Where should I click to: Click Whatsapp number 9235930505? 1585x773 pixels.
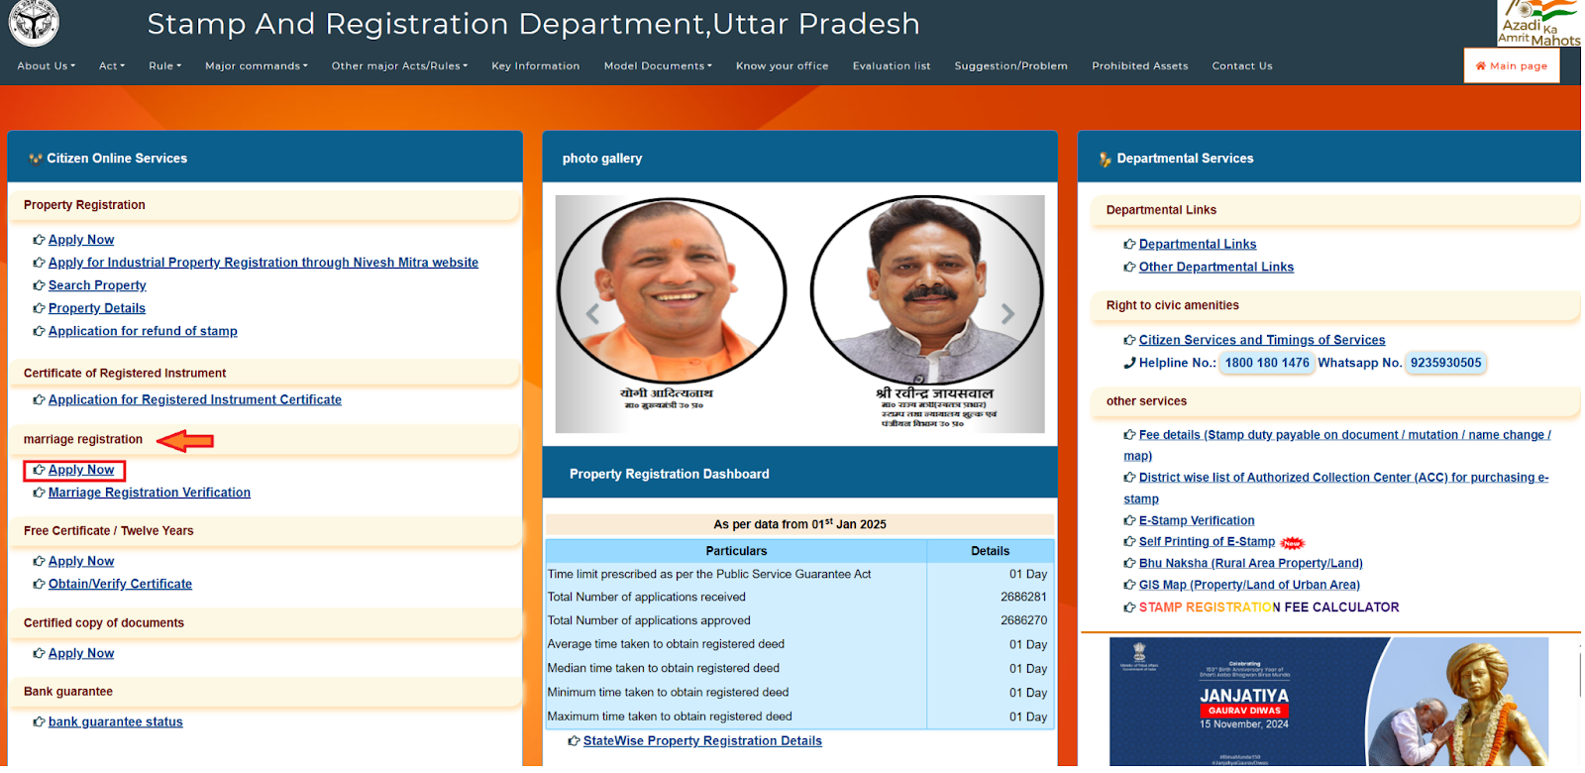(1446, 363)
